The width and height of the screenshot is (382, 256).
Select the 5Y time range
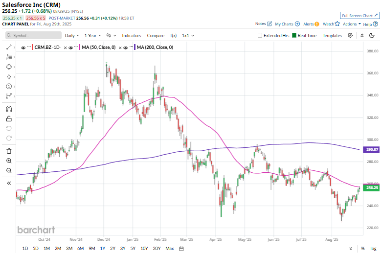pos(133,249)
